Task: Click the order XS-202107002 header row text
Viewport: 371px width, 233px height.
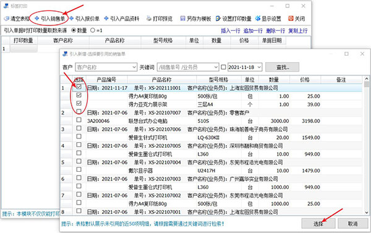Action: 185,196
